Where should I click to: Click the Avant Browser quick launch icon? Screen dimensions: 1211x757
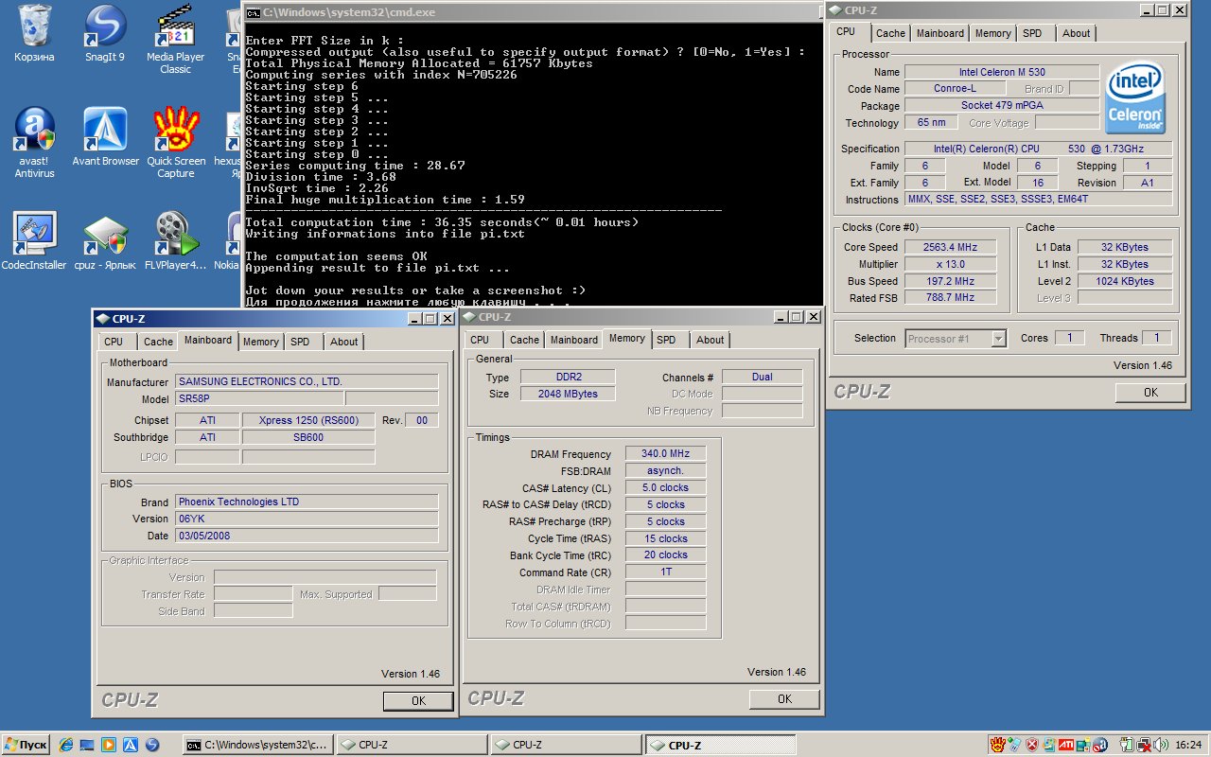coord(131,745)
